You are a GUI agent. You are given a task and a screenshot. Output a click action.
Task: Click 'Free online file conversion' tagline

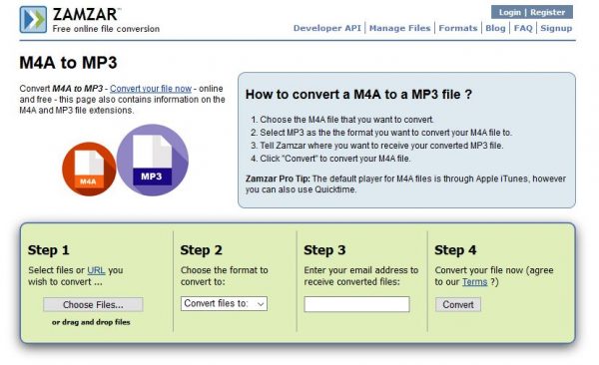pos(106,29)
